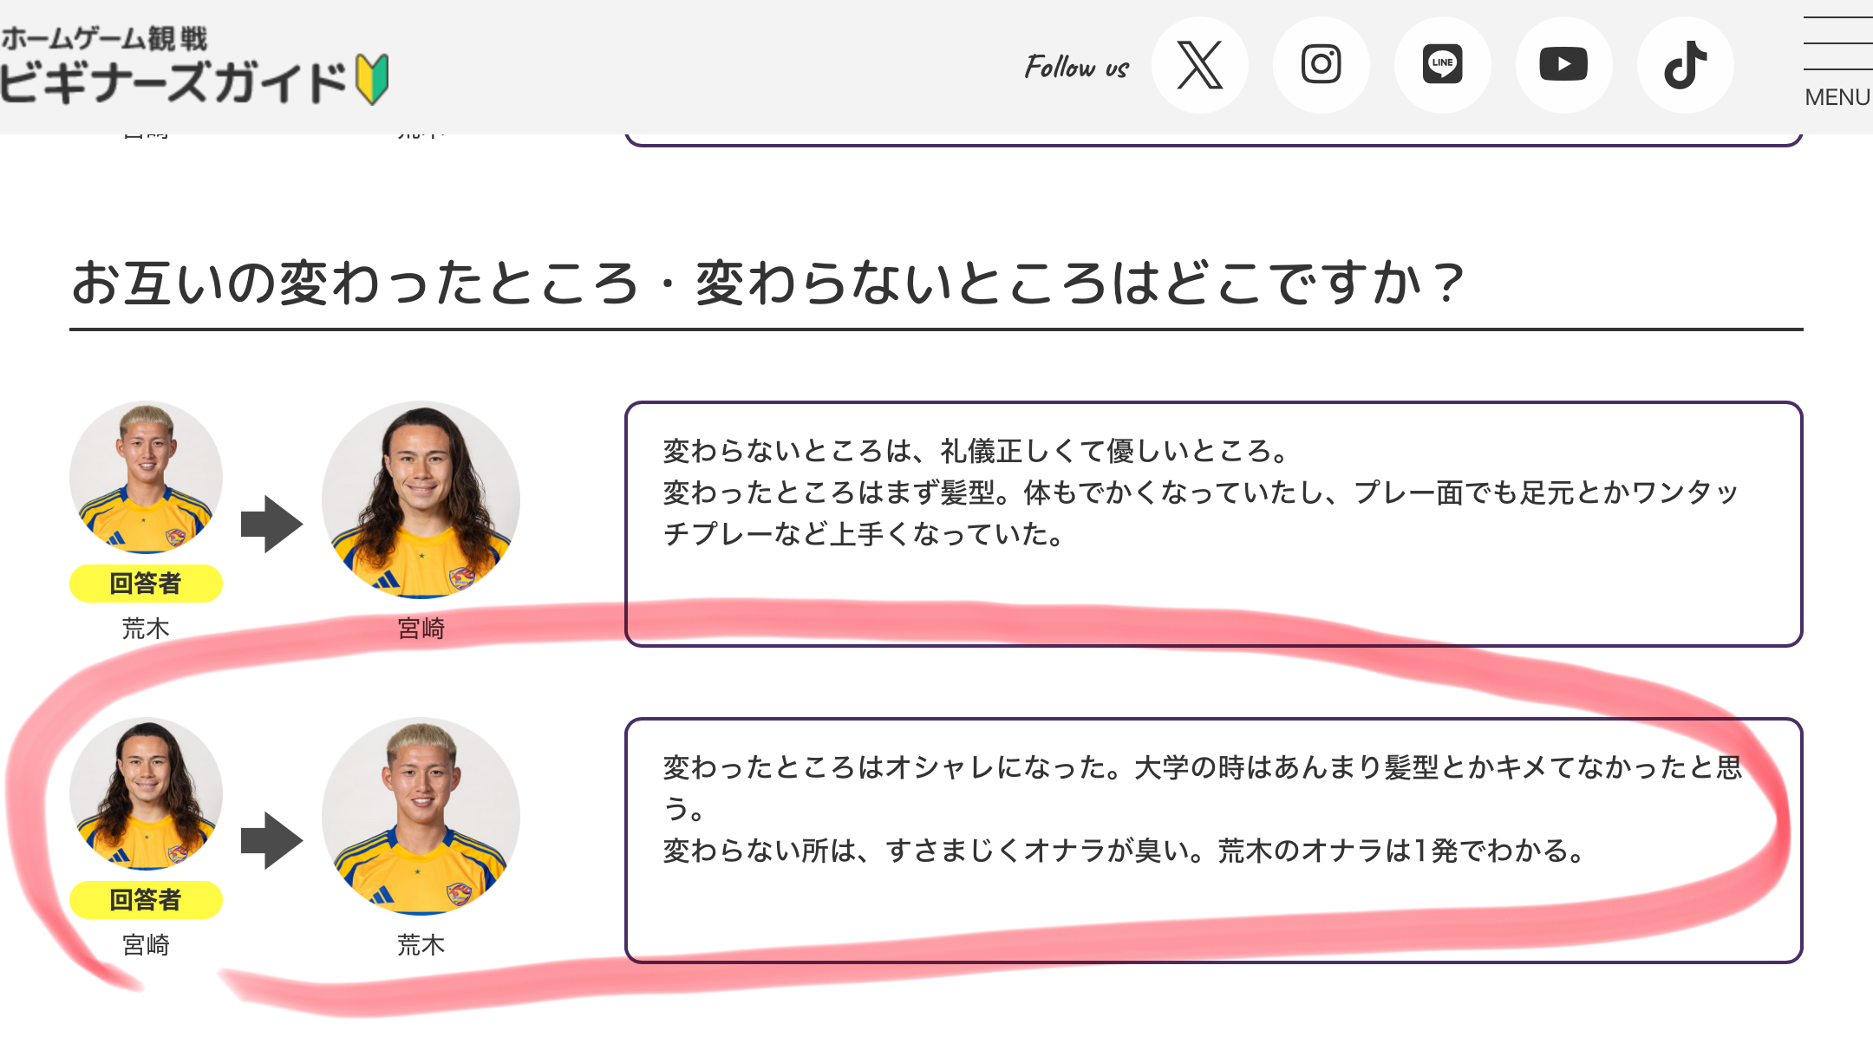Viewport: 1873px width, 1037px height.
Task: Open the TikTok social icon
Action: pyautogui.click(x=1686, y=65)
